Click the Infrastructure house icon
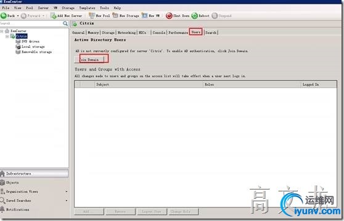 (2, 174)
